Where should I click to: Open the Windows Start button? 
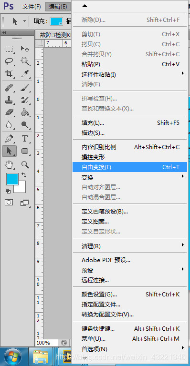13,356
